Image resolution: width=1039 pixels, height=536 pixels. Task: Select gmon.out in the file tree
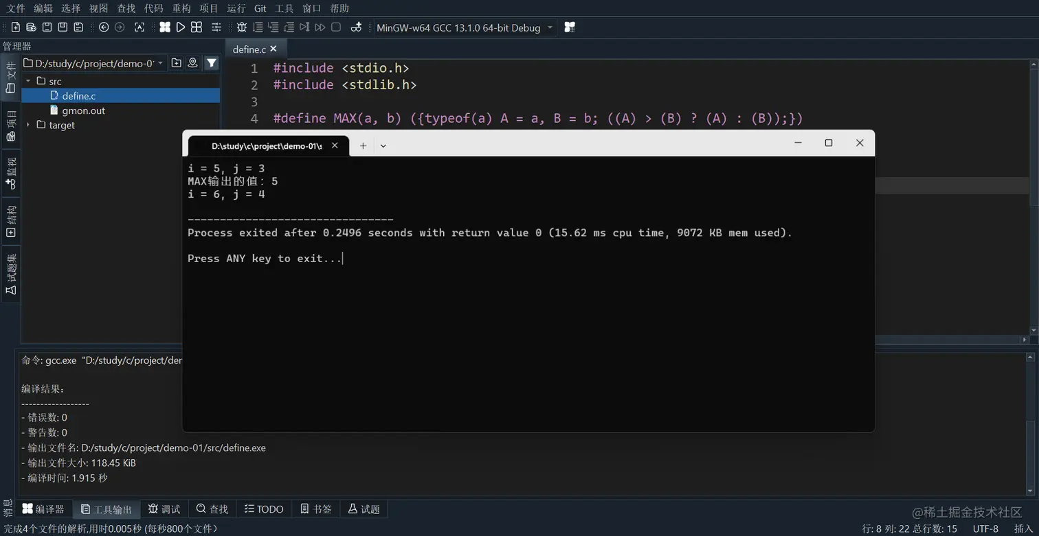[x=121, y=110]
